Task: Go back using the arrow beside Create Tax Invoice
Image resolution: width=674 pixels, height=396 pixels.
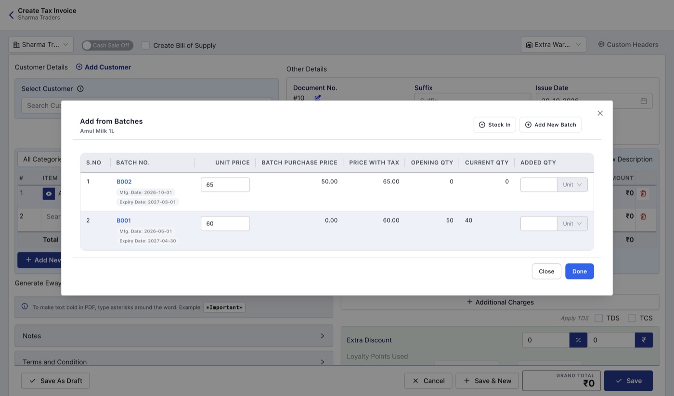Action: (12, 15)
